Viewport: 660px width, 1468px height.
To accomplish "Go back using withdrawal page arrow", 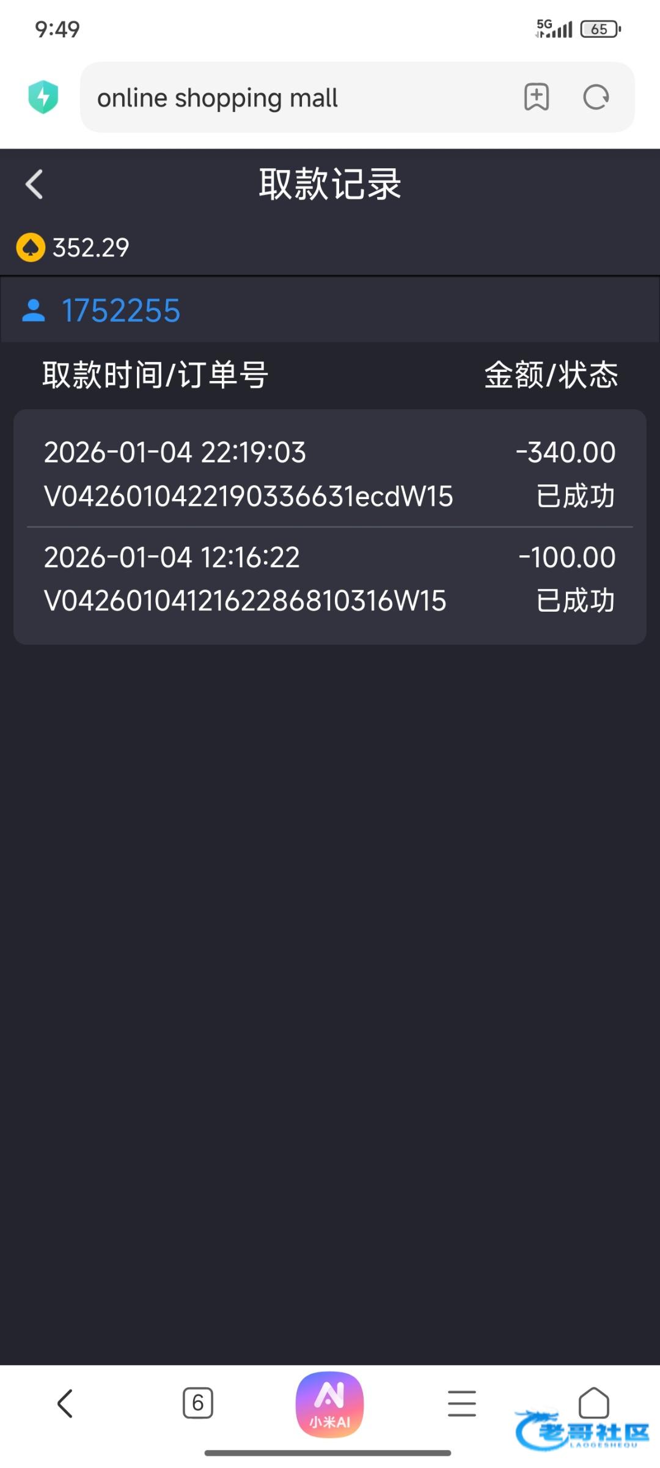I will [35, 184].
